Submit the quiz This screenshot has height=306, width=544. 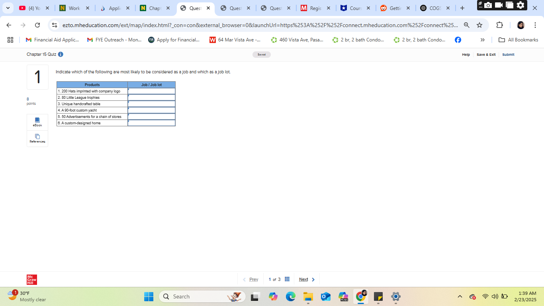pyautogui.click(x=508, y=55)
